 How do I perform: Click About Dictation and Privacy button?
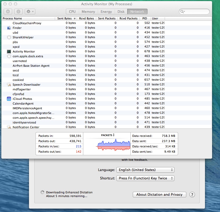pyautogui.click(x=159, y=194)
